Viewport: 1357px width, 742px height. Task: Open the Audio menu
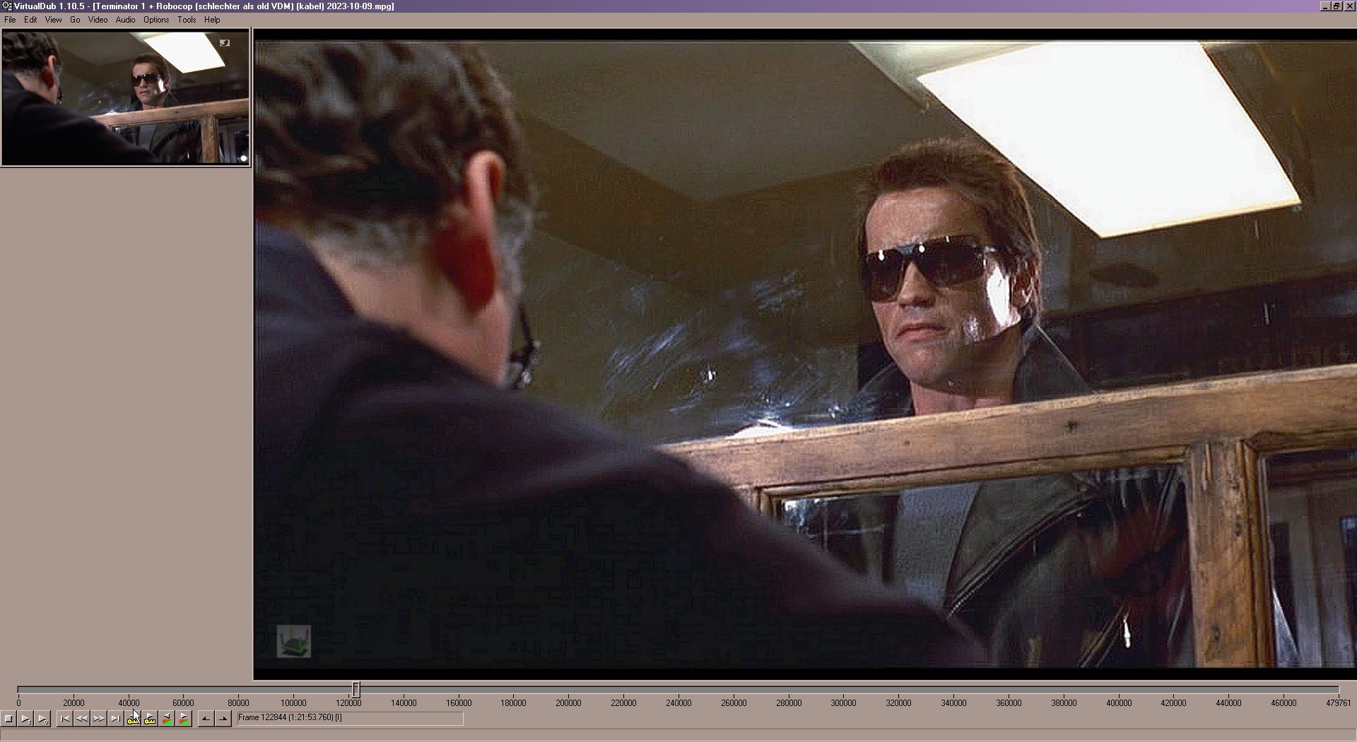[x=125, y=20]
